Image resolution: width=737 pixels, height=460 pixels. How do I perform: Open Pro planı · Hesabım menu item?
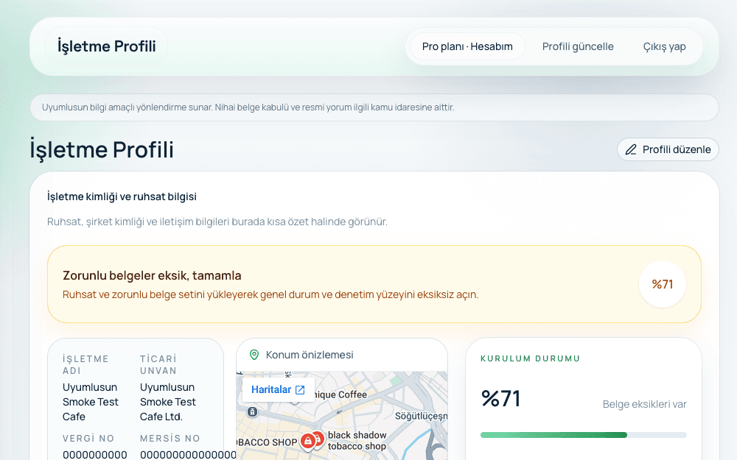(x=467, y=46)
